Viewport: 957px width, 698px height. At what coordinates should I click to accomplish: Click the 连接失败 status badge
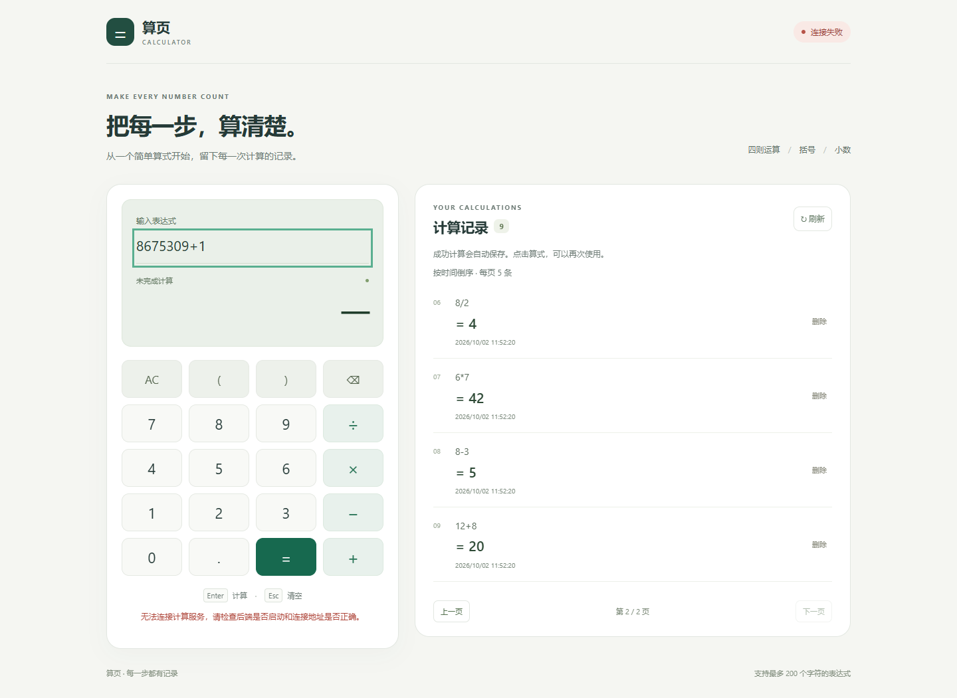coord(822,32)
